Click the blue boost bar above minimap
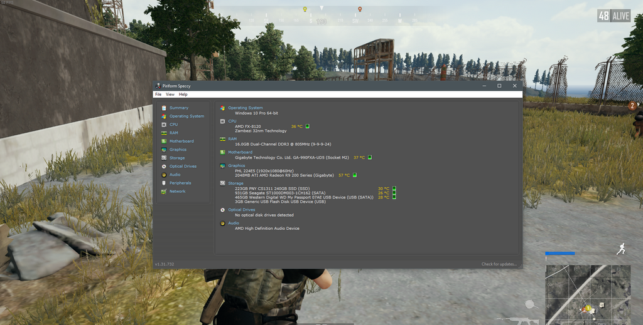 pos(559,254)
